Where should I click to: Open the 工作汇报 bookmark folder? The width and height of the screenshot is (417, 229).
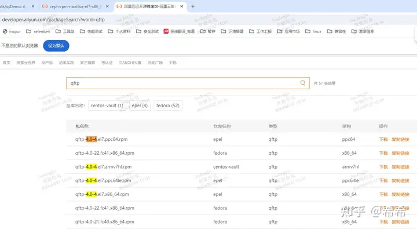261,31
